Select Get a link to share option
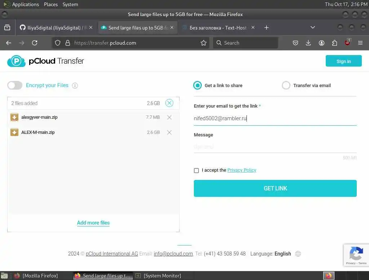Image resolution: width=369 pixels, height=280 pixels. (x=197, y=85)
